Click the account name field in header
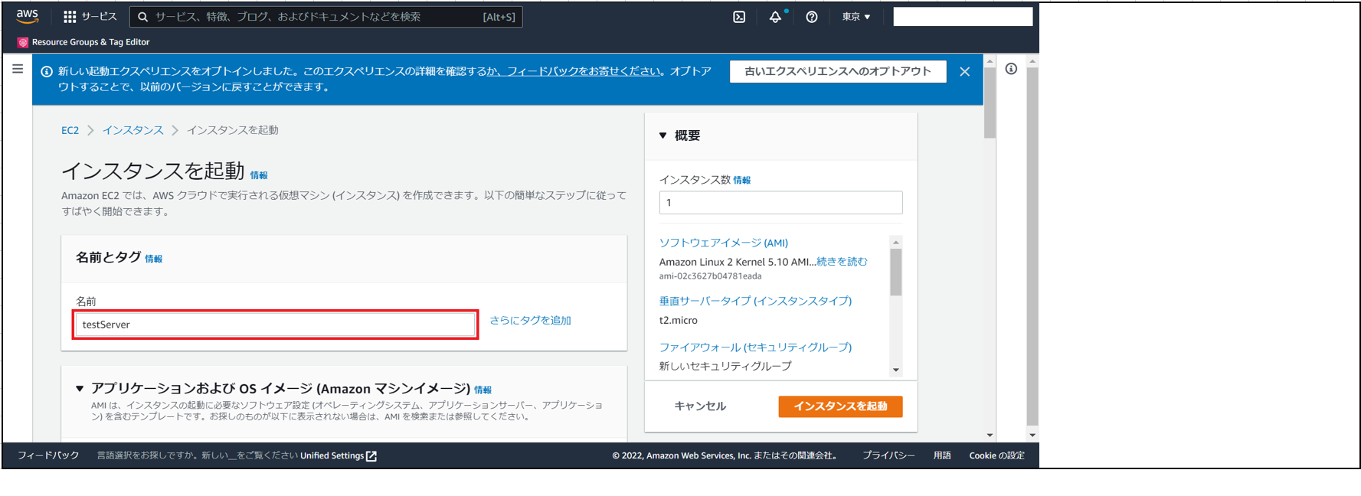Image resolution: width=1361 pixels, height=496 pixels. 963,17
